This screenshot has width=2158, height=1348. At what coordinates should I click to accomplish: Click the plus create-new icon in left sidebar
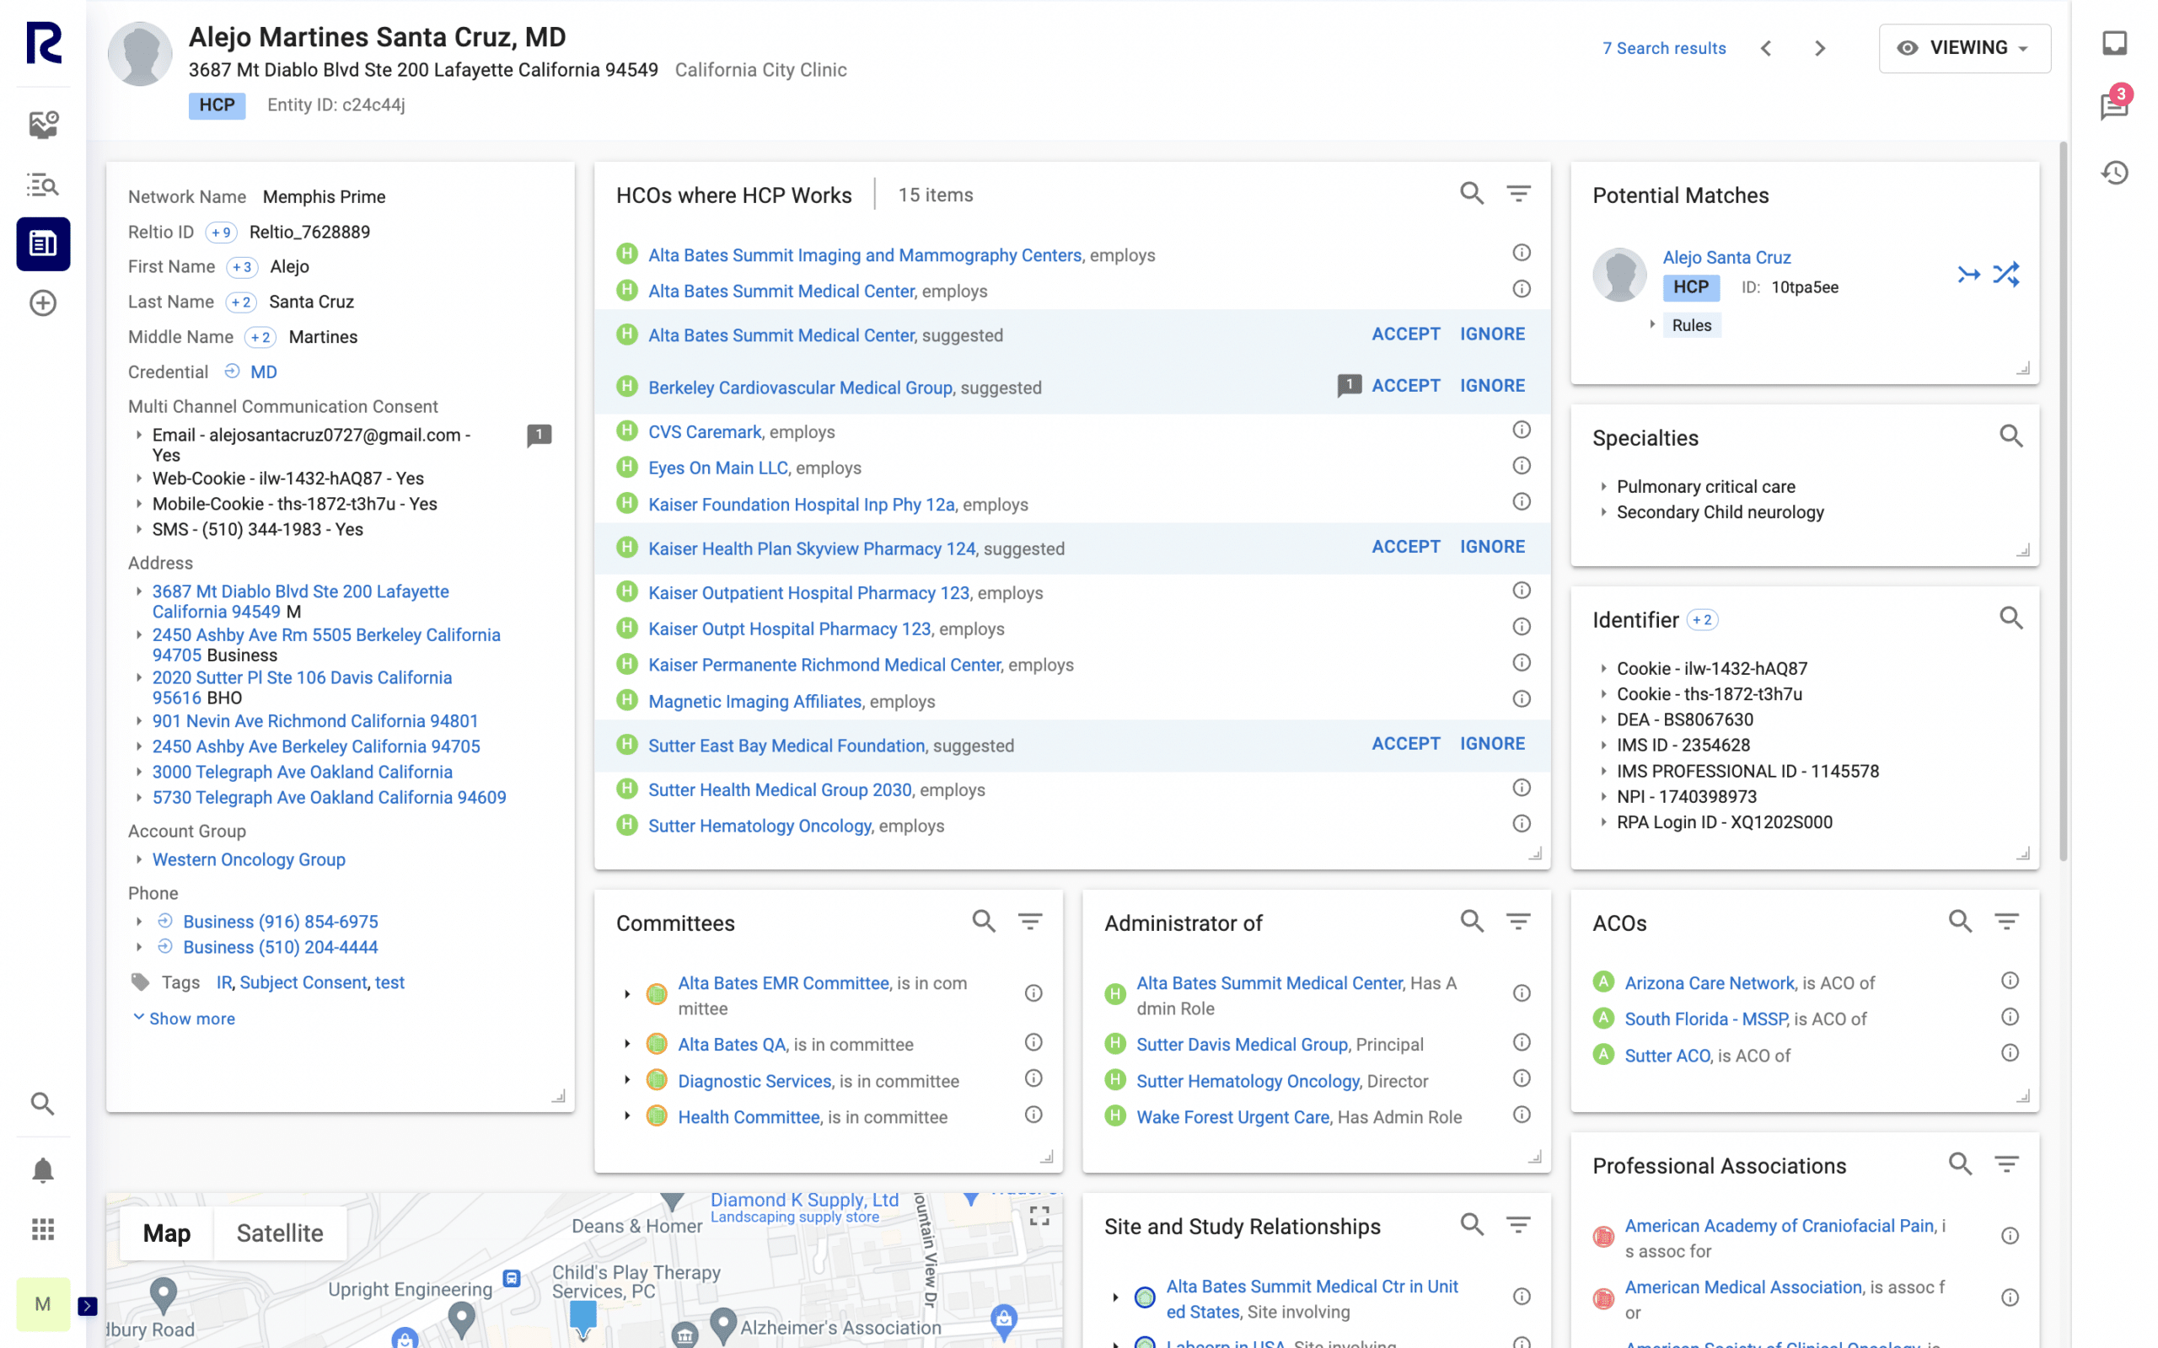click(43, 303)
